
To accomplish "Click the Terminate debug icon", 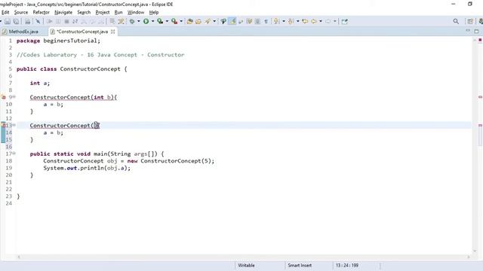I will [66, 21].
